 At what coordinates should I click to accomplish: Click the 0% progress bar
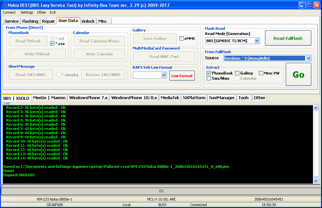161,191
